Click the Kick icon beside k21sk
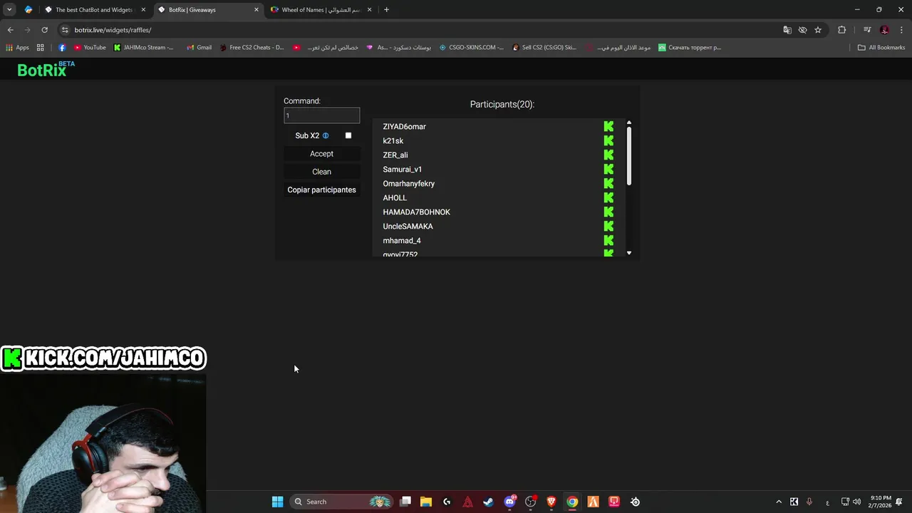Viewport: 912px width, 513px height. 608,140
